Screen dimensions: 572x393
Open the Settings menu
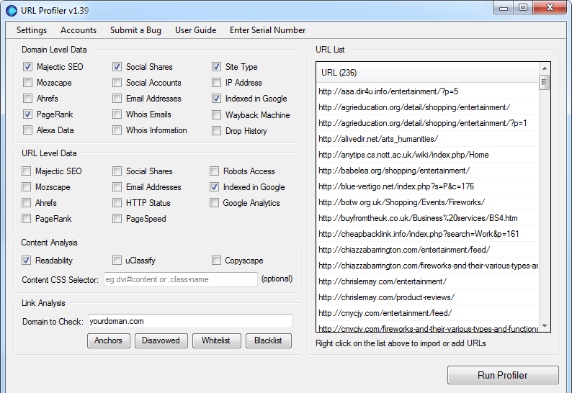pyautogui.click(x=32, y=30)
